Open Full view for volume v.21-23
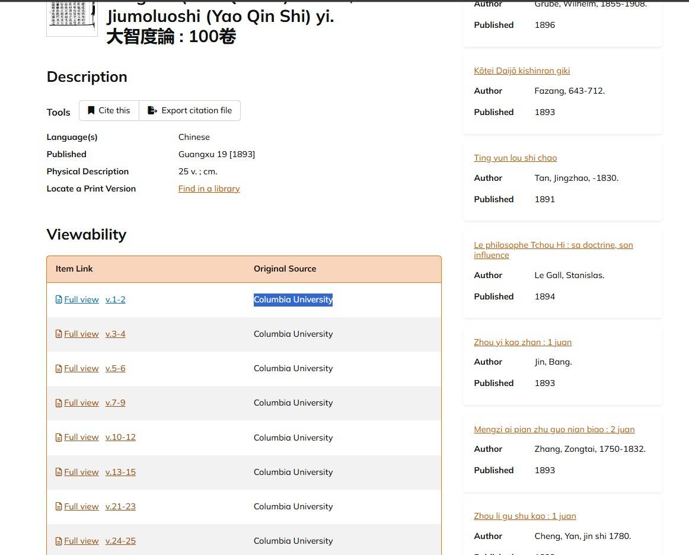The height and width of the screenshot is (555, 689). (81, 506)
